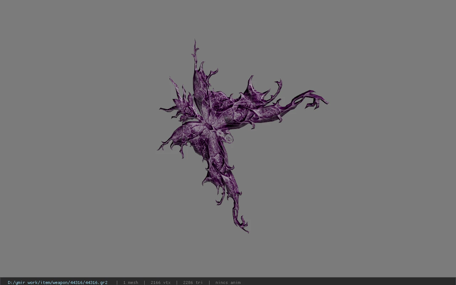Click the 'nincs anim' status text
The width and height of the screenshot is (456, 285).
point(228,283)
